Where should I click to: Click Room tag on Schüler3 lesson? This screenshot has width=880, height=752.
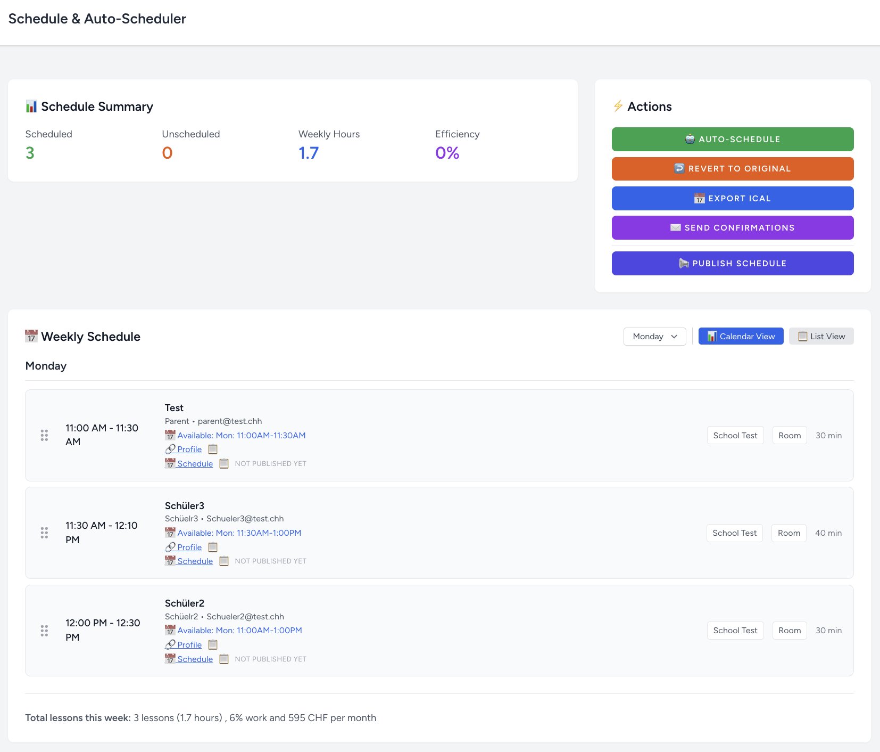(788, 533)
